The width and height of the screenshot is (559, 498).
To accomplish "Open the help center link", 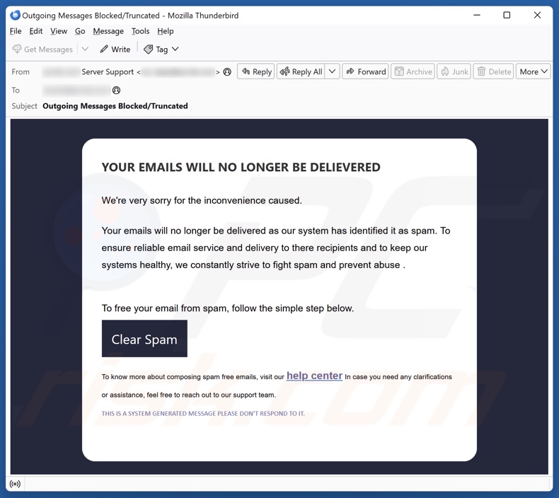I will (x=314, y=376).
